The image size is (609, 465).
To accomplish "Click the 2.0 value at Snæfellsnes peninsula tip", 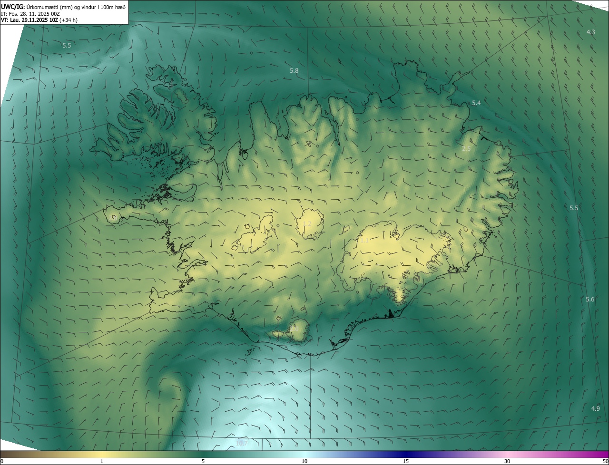I will tap(113, 217).
